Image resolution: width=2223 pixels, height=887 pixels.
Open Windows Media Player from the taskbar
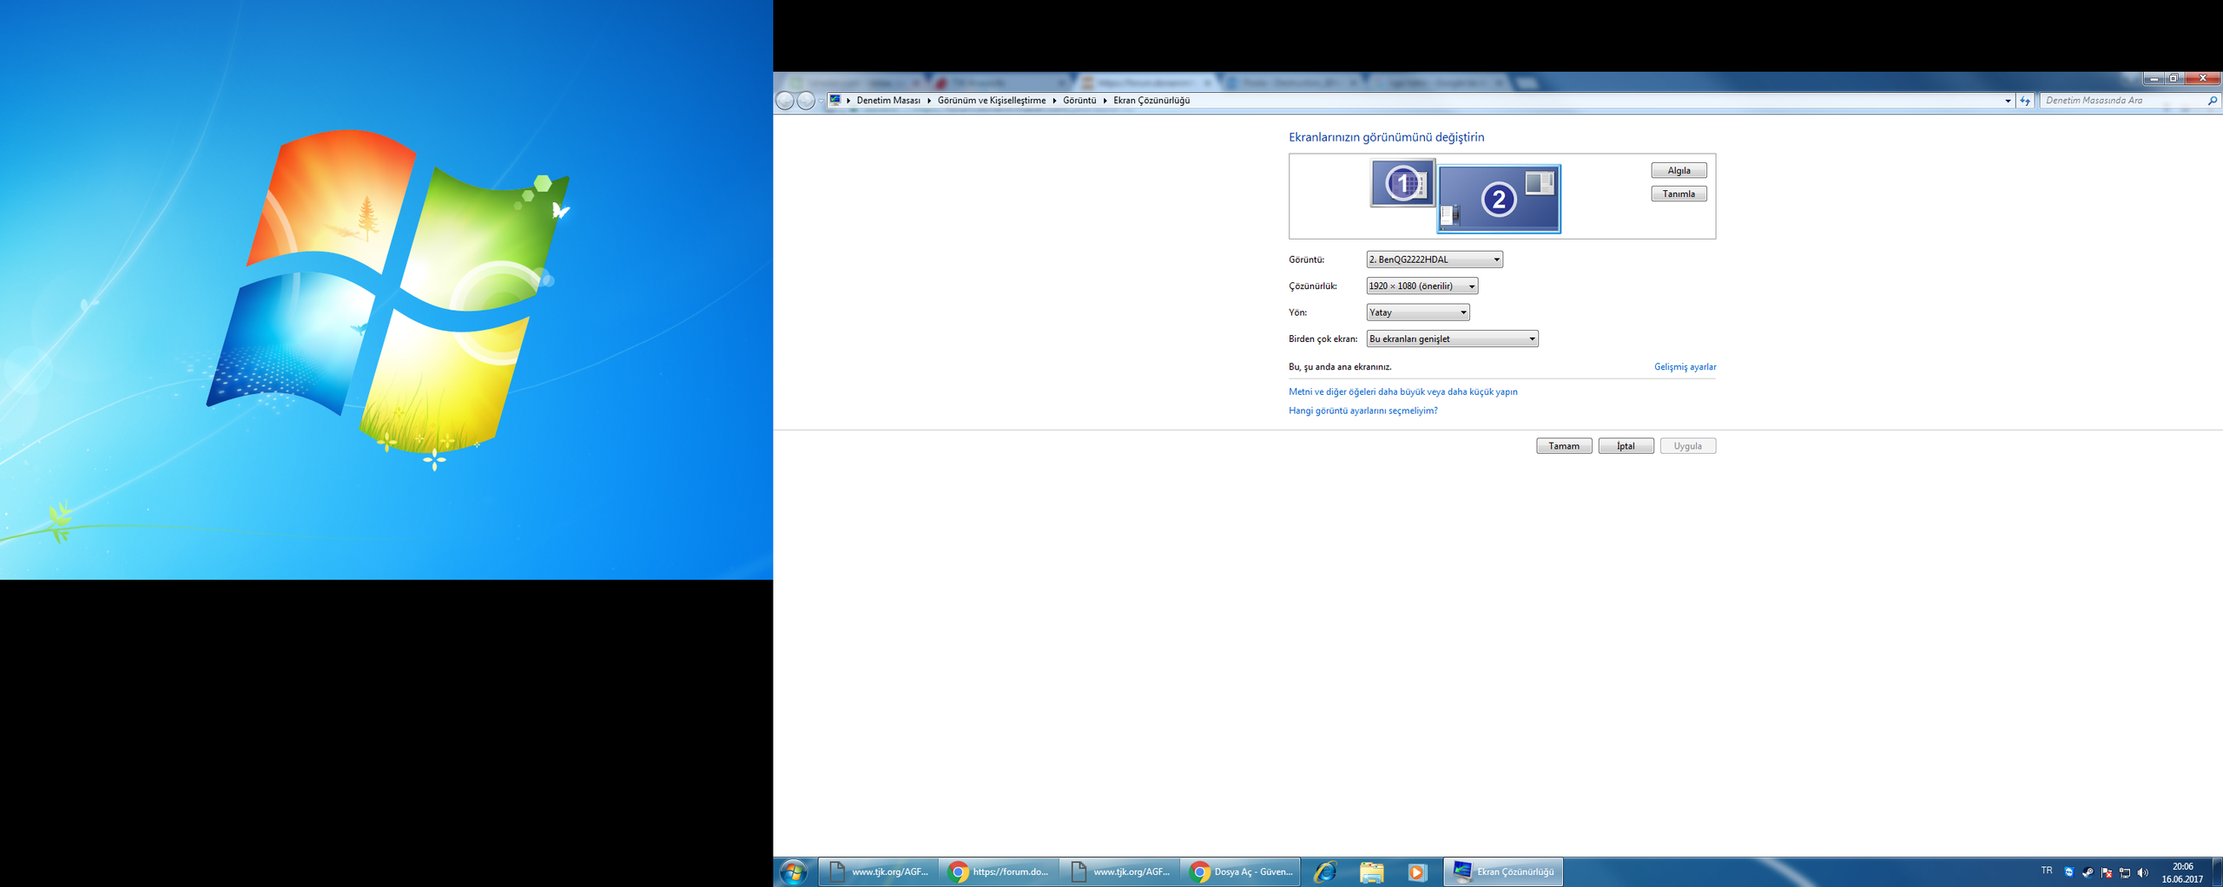1416,872
